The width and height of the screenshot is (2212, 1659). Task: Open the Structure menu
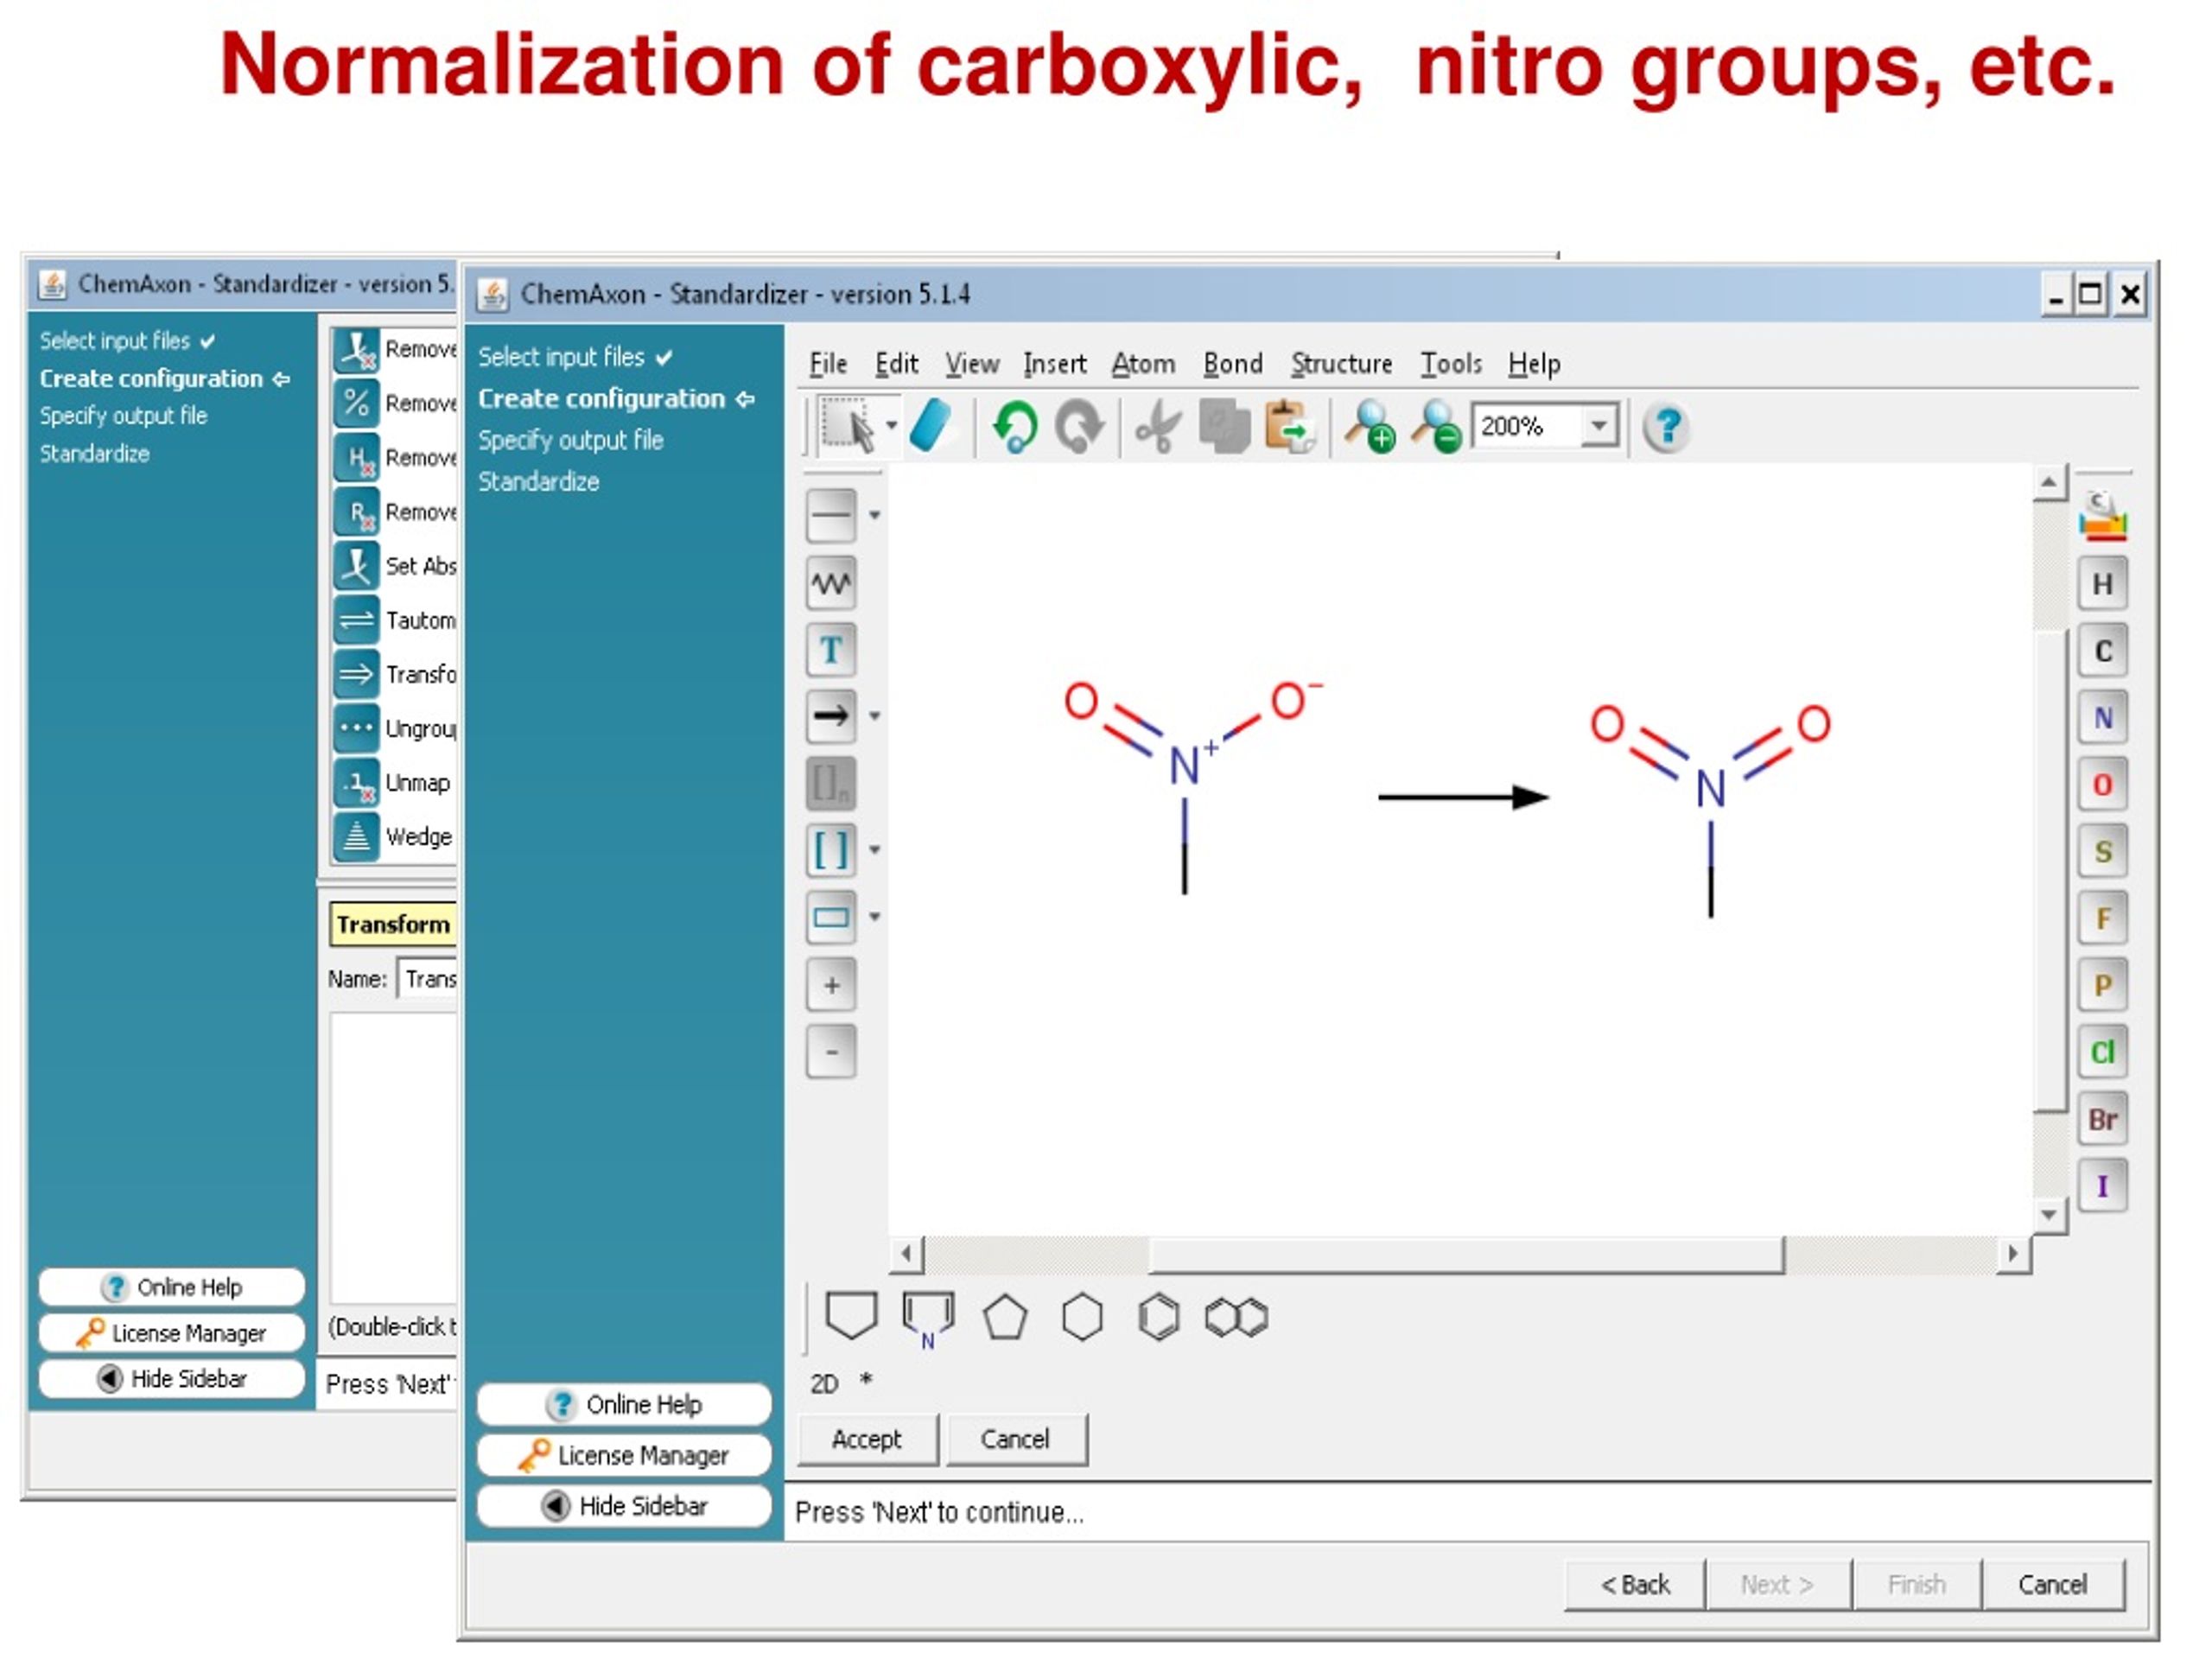pos(1341,364)
